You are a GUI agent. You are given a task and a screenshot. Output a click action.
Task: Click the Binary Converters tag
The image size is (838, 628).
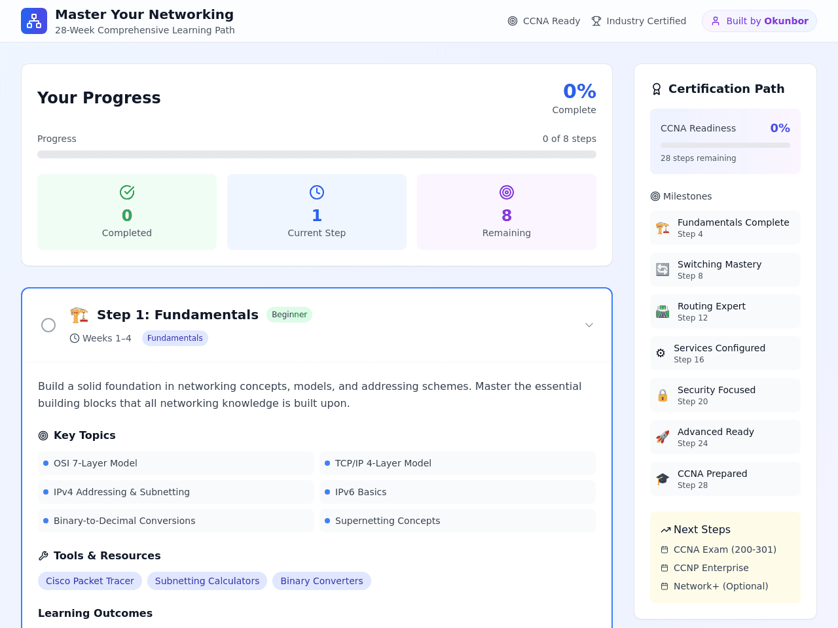(321, 581)
